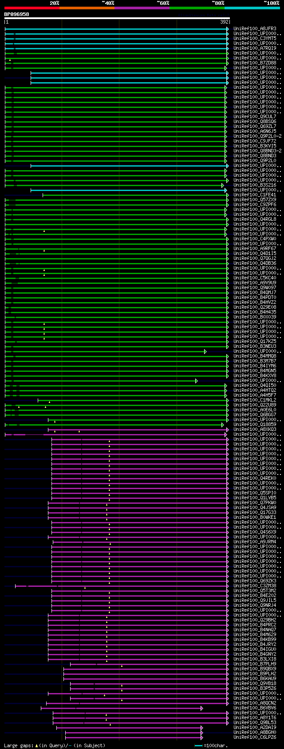Image resolution: width=284 pixels, height=749 pixels.
Task: Select the UniRef100_Q8BND3-2 label
Action: click(x=257, y=151)
